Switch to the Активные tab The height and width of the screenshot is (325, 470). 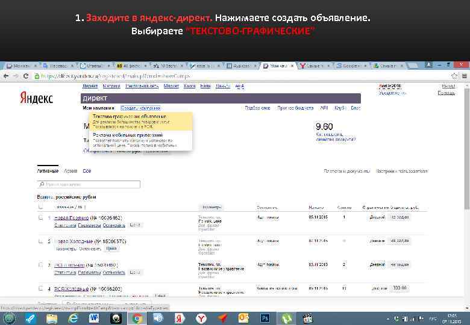pyautogui.click(x=48, y=171)
